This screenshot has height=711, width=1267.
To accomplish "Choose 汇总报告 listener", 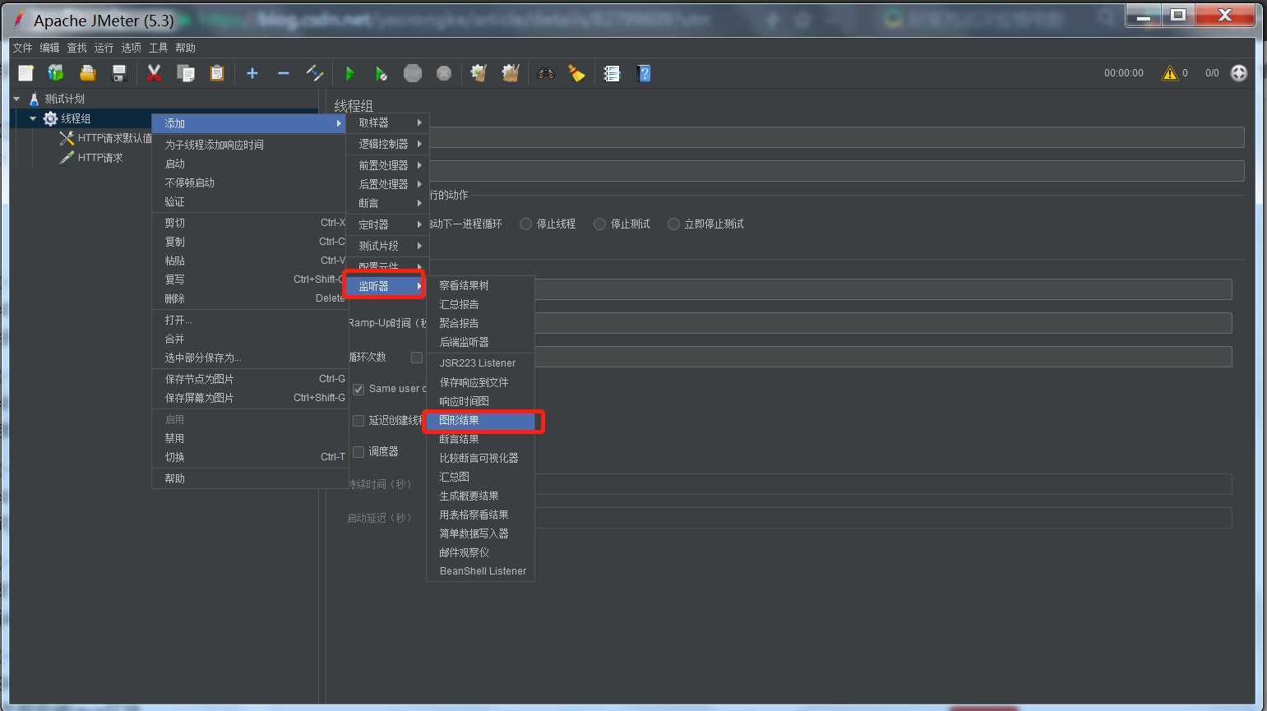I will (x=480, y=304).
